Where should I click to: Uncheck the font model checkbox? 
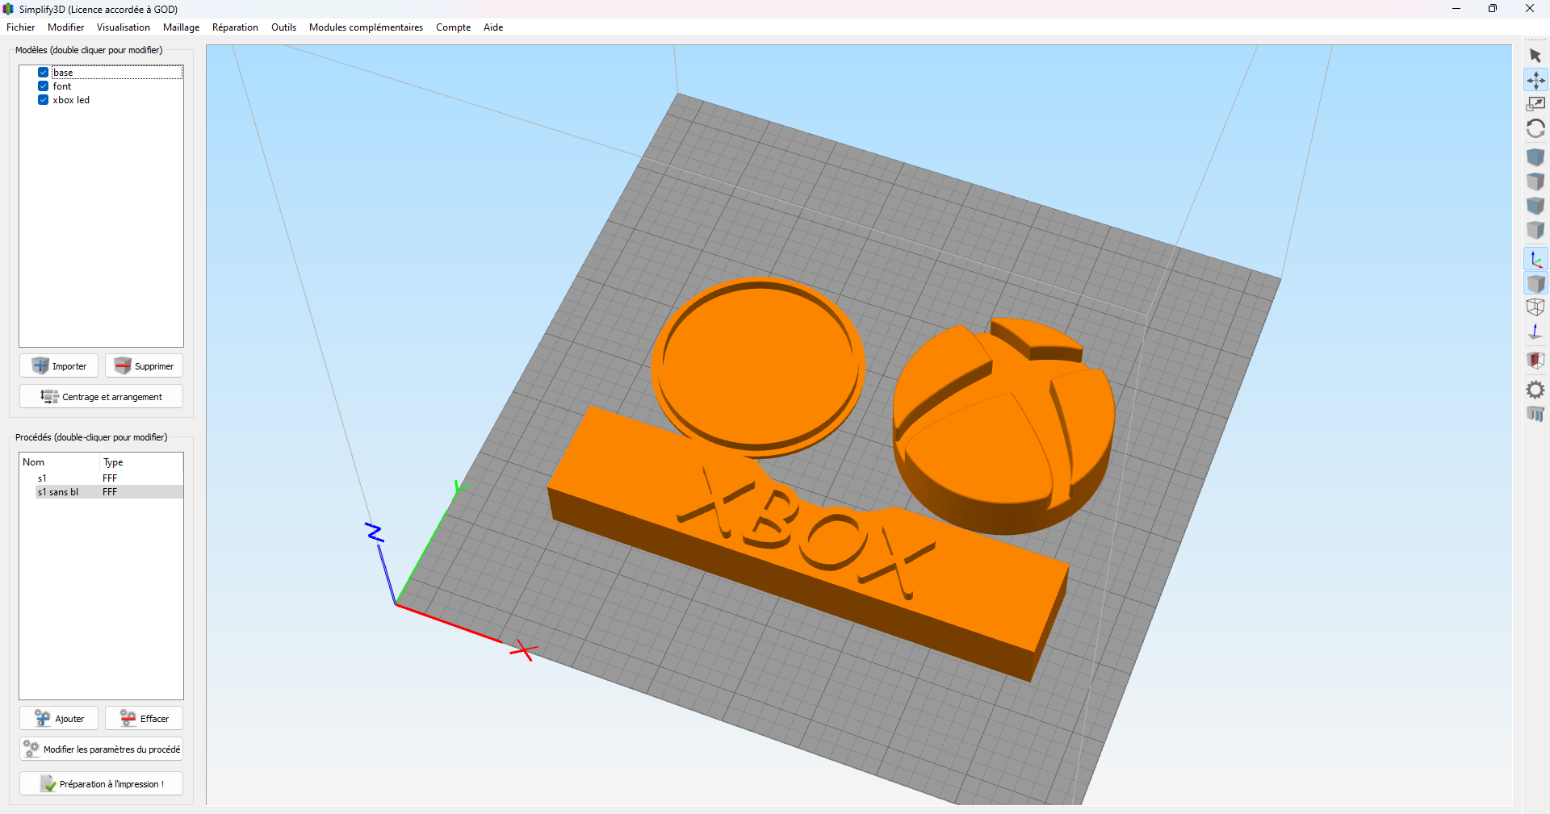pos(43,86)
